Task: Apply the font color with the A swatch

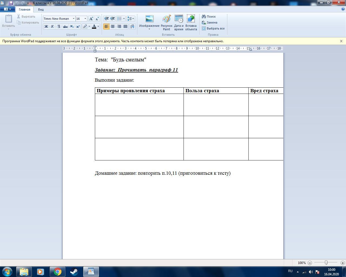Action: coord(94,26)
